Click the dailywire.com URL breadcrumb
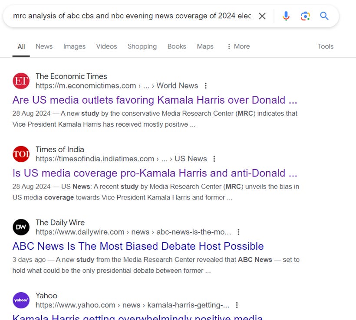This screenshot has height=320, width=356. 133,232
